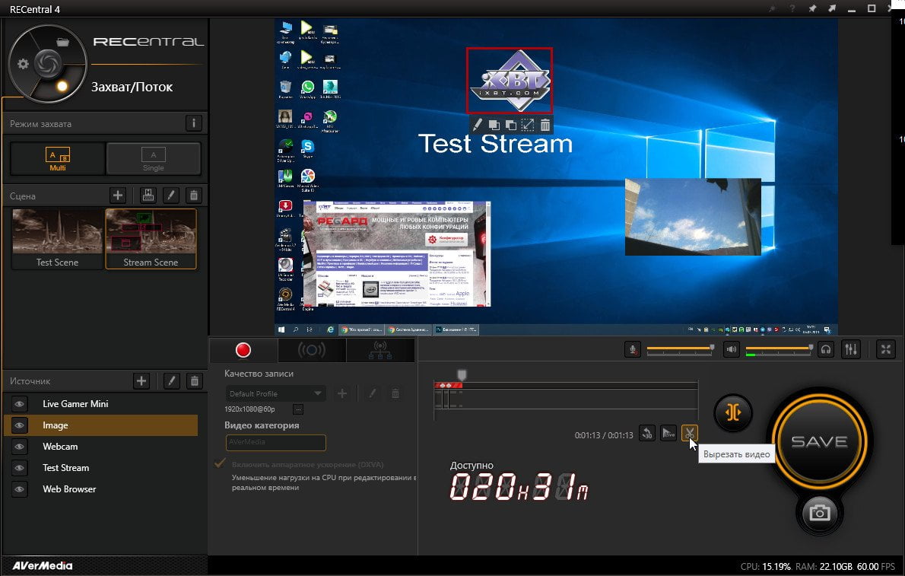Image resolution: width=905 pixels, height=576 pixels.
Task: Hide the Webcam source
Action: [x=19, y=447]
